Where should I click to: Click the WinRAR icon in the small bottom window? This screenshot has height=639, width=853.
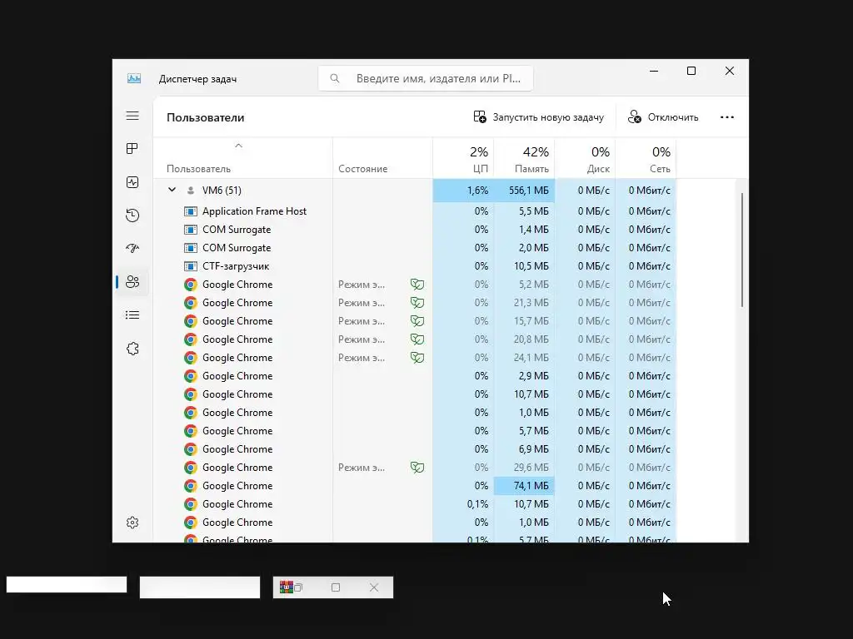(x=287, y=587)
